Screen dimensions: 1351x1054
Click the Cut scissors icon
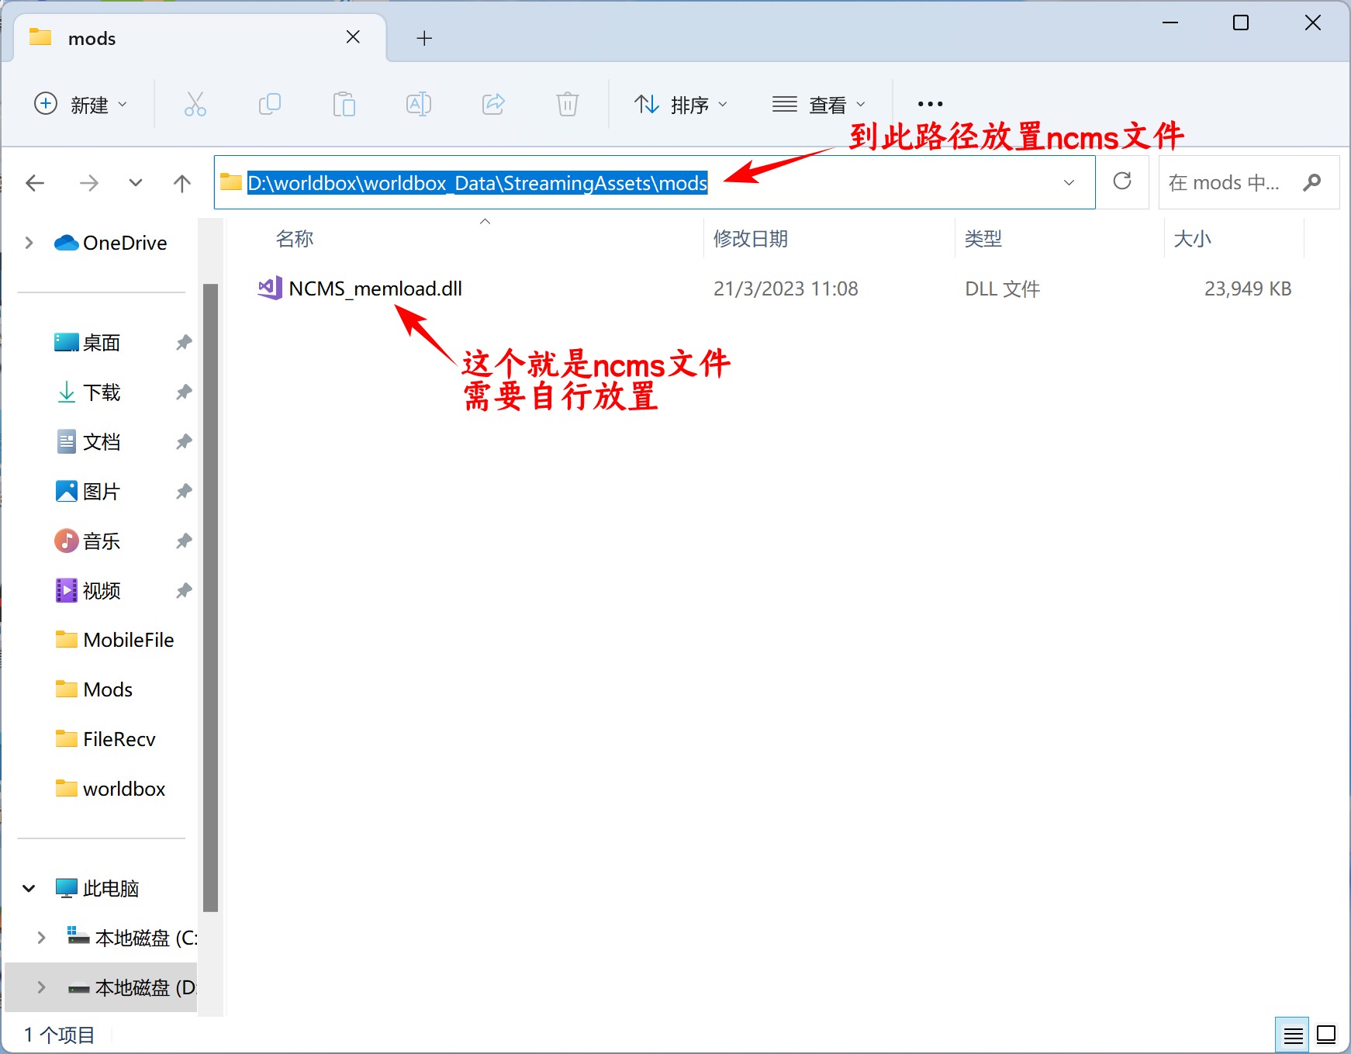pos(195,104)
